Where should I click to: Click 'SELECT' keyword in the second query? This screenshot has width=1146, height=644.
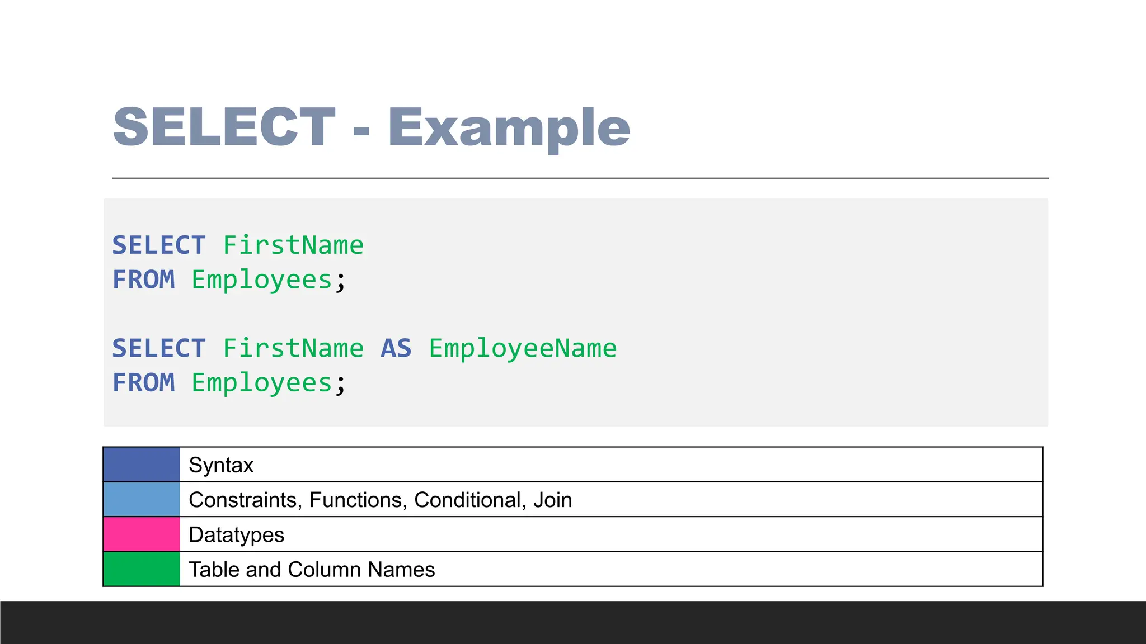pos(159,348)
